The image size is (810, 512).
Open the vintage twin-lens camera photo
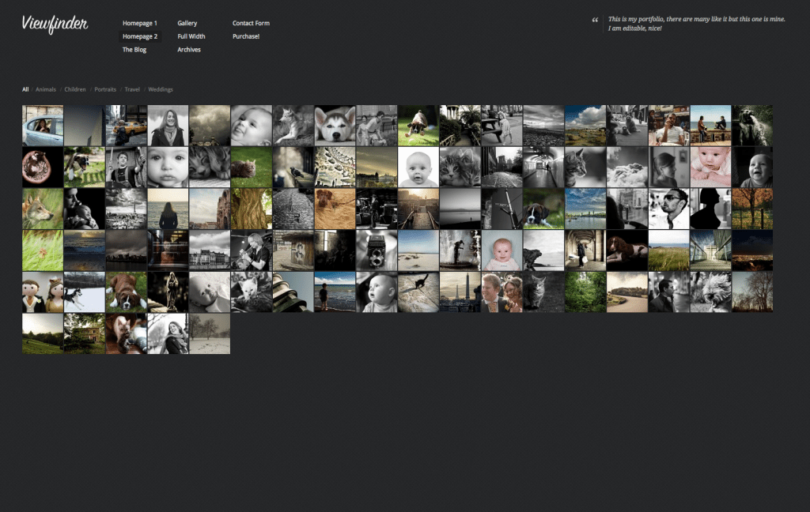[x=377, y=250]
